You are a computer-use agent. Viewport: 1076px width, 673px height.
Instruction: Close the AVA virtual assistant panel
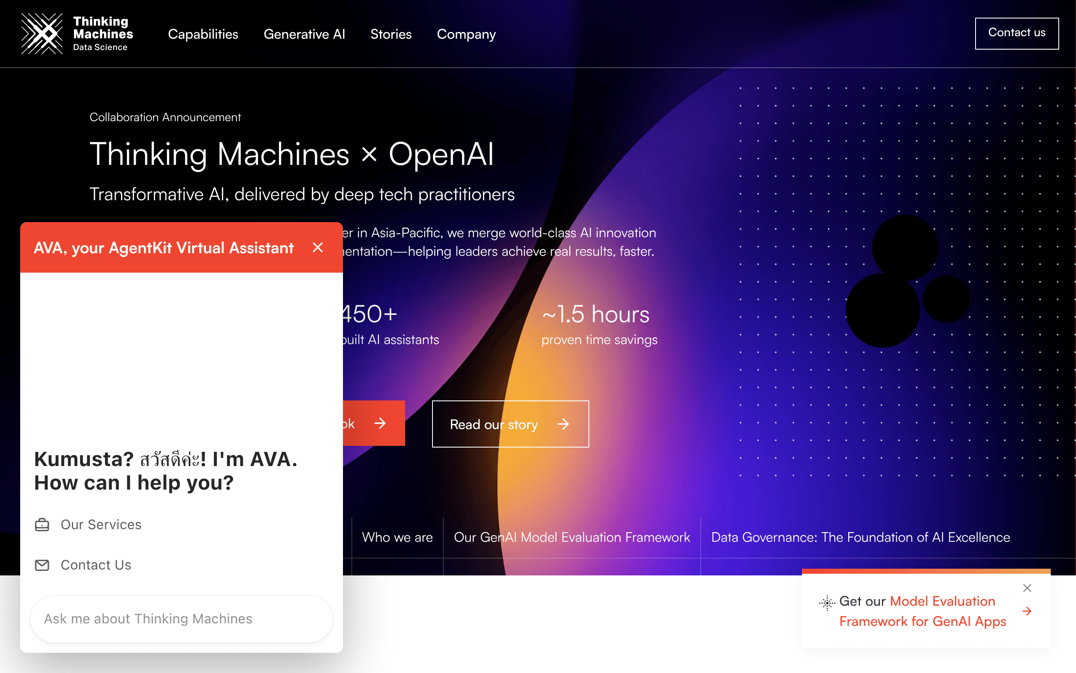[317, 247]
